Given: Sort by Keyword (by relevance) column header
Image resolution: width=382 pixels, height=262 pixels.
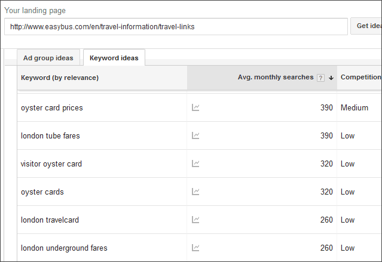Looking at the screenshot, I should click(x=60, y=78).
